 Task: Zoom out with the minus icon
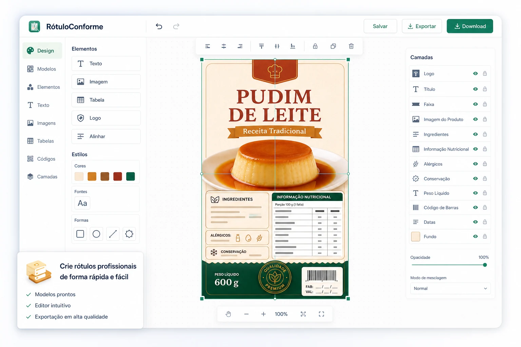click(x=246, y=314)
